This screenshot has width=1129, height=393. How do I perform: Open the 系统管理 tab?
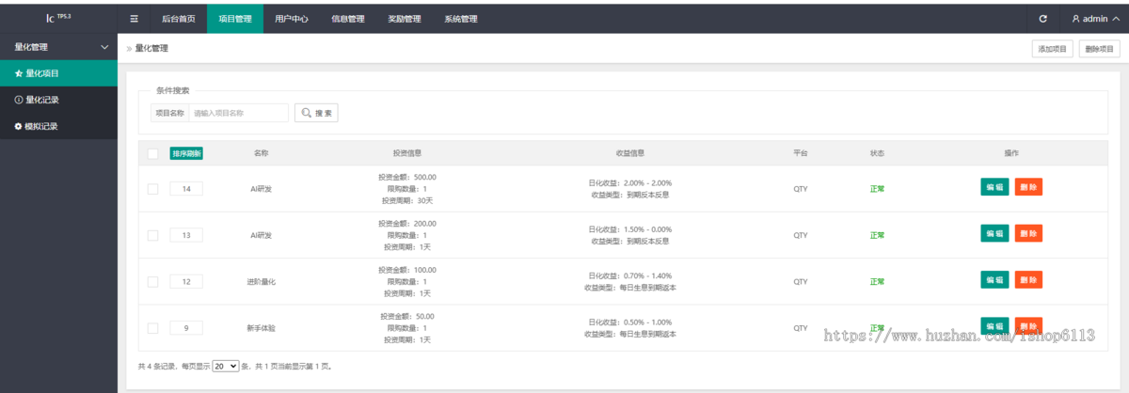pos(461,19)
